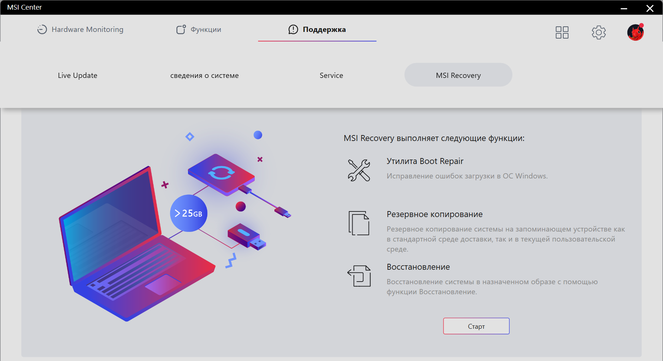Open сведения о системе section
The width and height of the screenshot is (663, 361).
pos(204,75)
